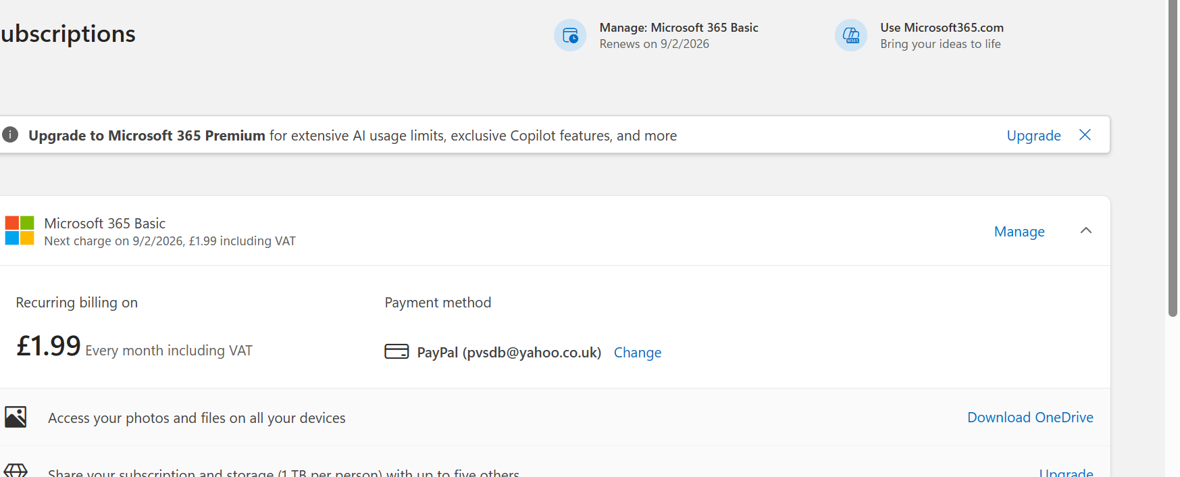
Task: Click the 'ubscriptions' page heading
Action: (x=68, y=34)
